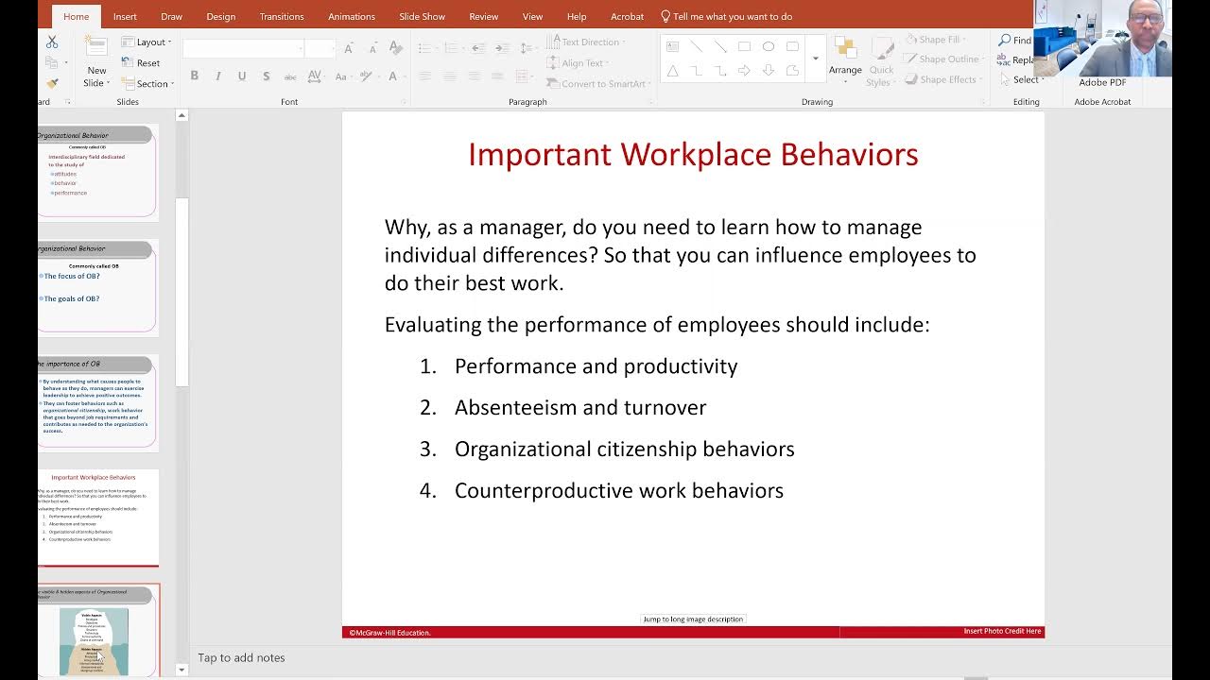
Task: Increase the font size
Action: 349,48
